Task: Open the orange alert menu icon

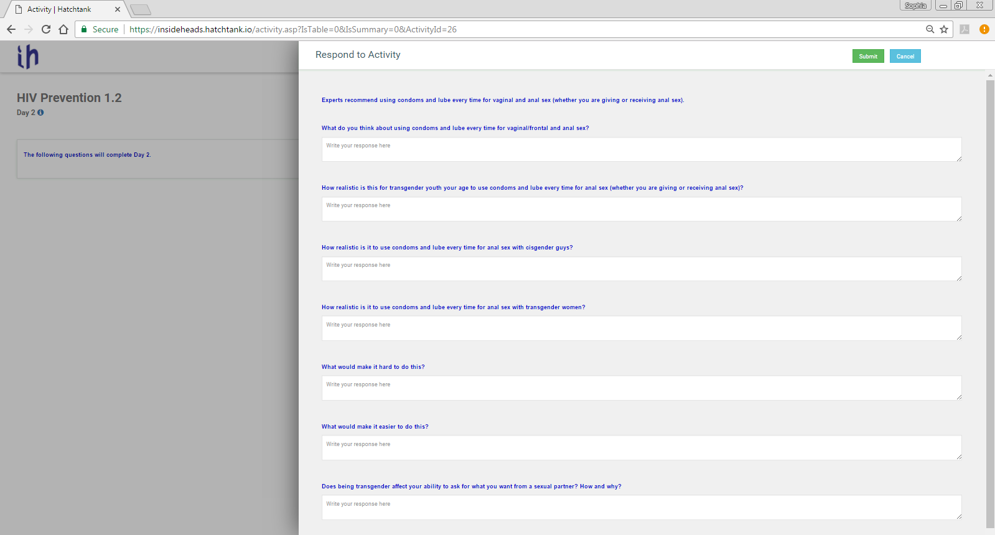Action: [984, 29]
